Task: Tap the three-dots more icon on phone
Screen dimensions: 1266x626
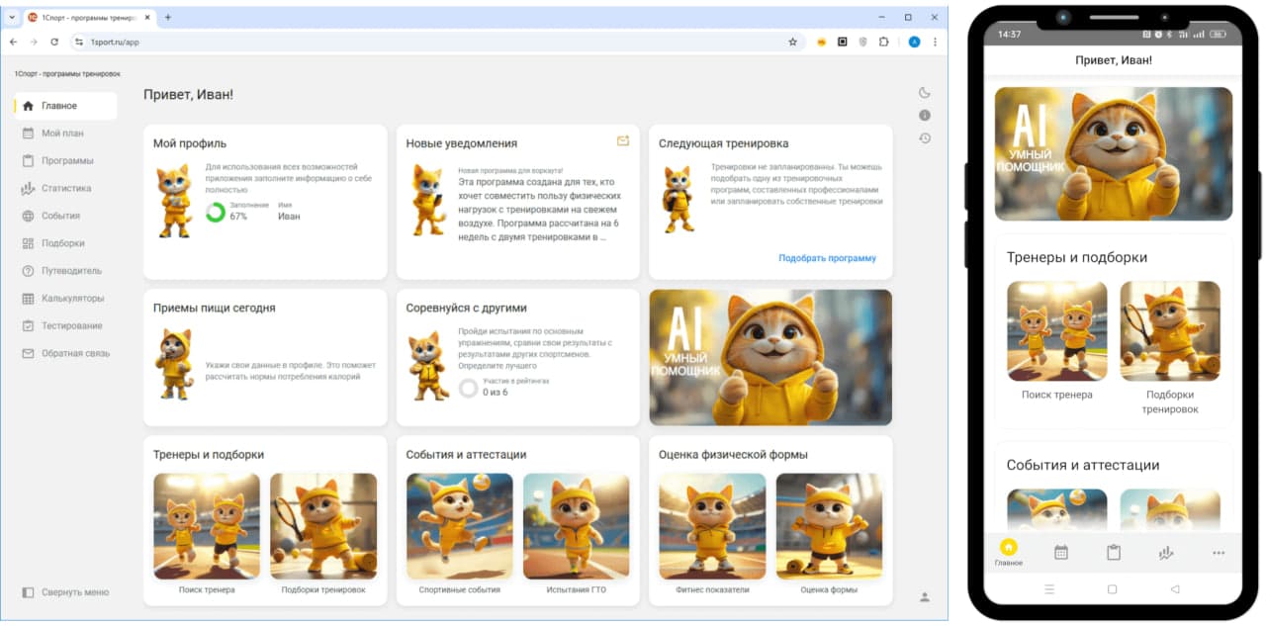Action: (x=1219, y=553)
